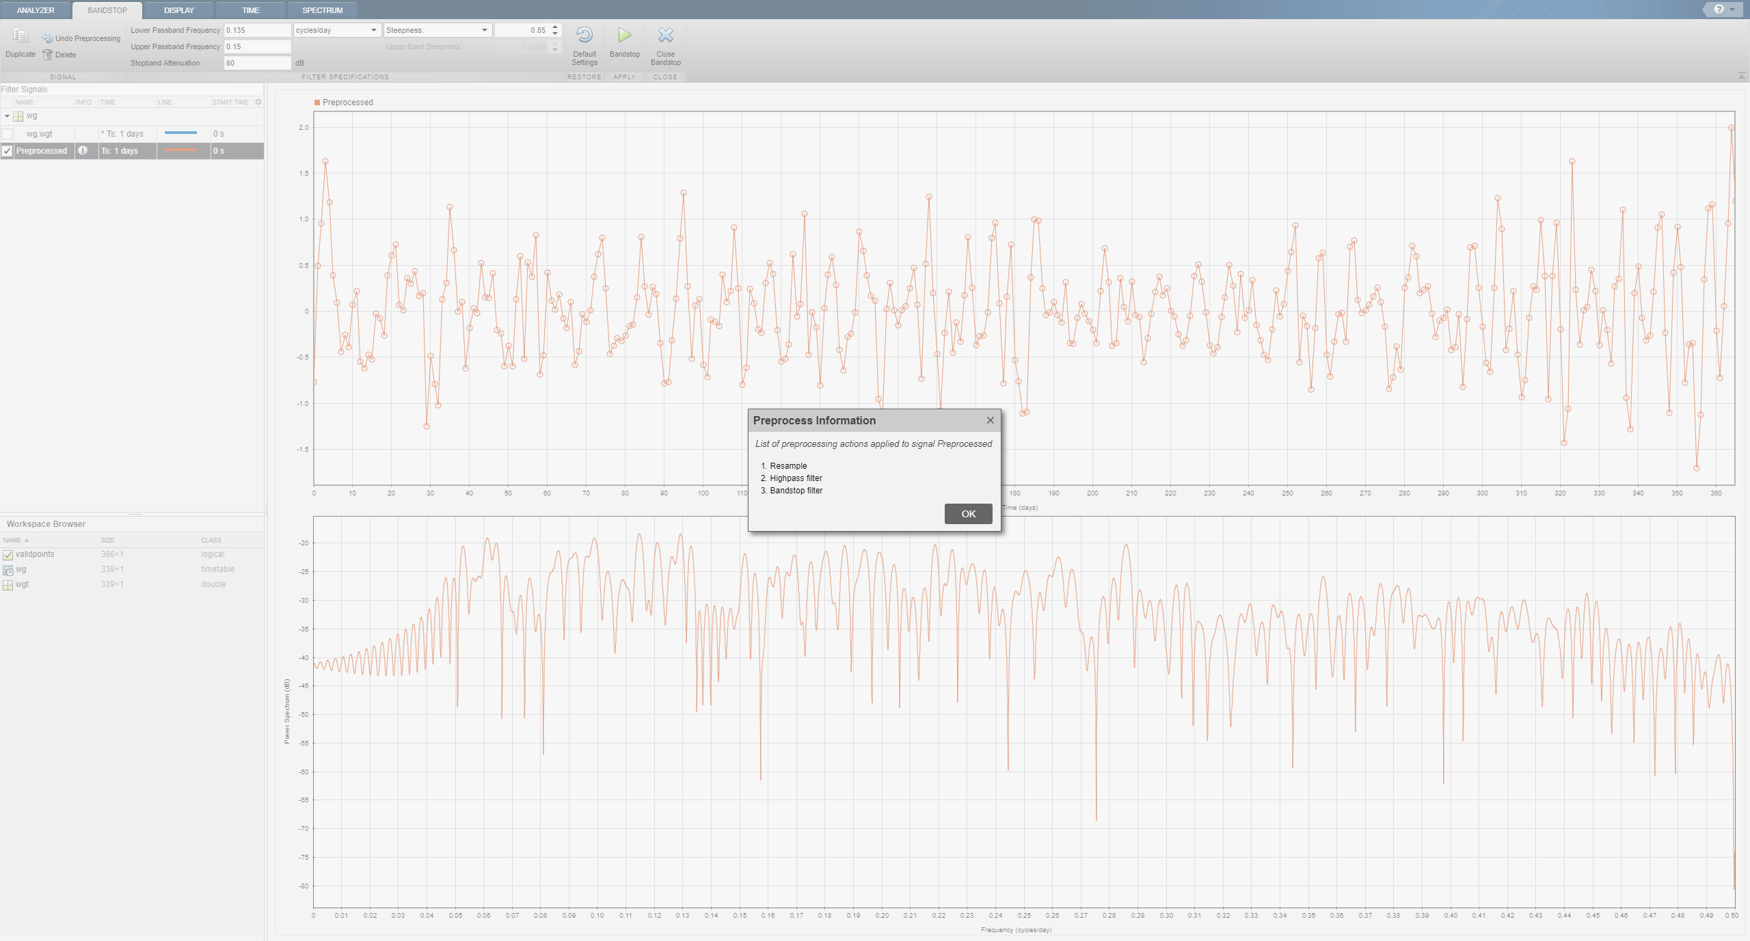Switch to the ANALYZER tab
This screenshot has width=1750, height=941.
click(36, 10)
